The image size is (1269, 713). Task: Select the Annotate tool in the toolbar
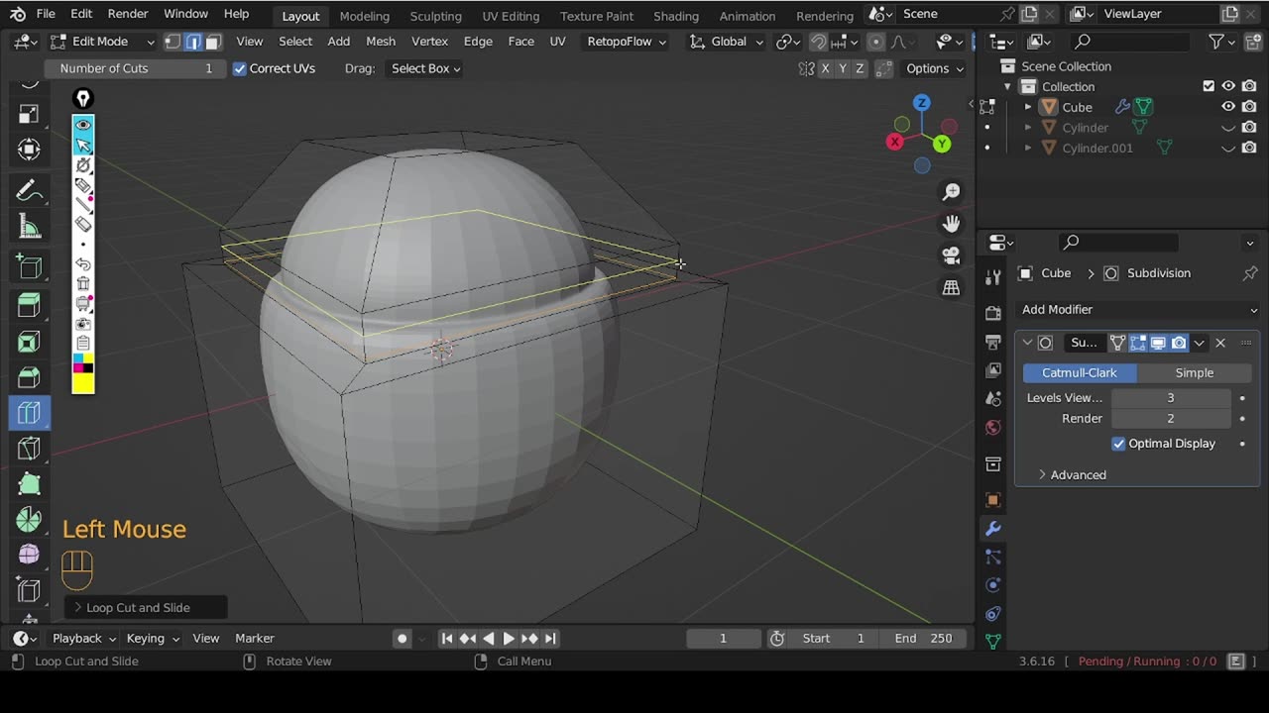(x=29, y=190)
